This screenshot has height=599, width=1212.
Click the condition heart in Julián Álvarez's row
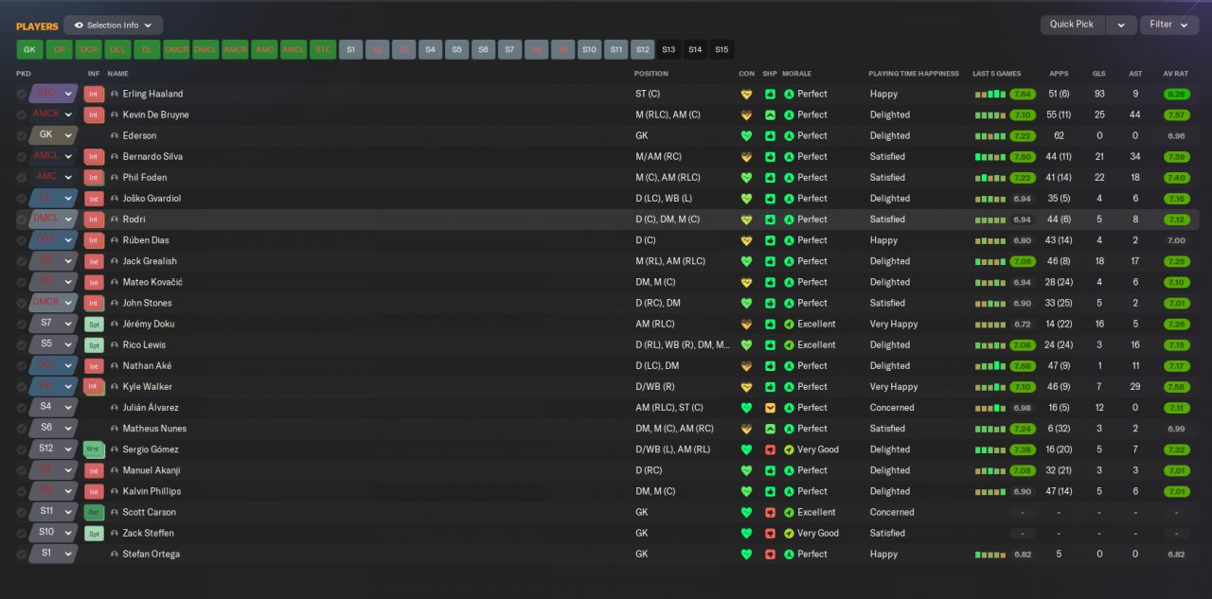click(746, 408)
